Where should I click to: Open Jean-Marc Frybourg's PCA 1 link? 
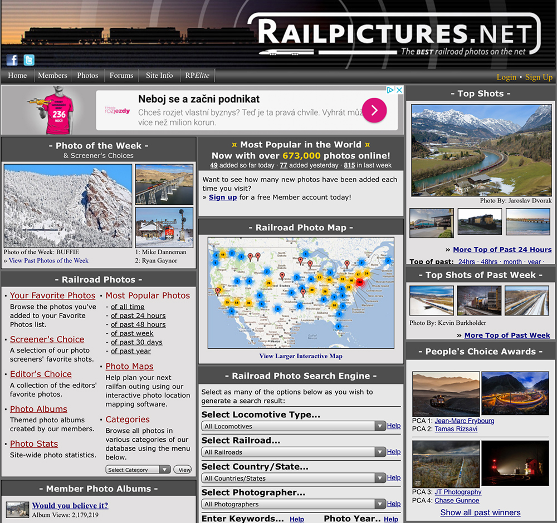point(465,421)
